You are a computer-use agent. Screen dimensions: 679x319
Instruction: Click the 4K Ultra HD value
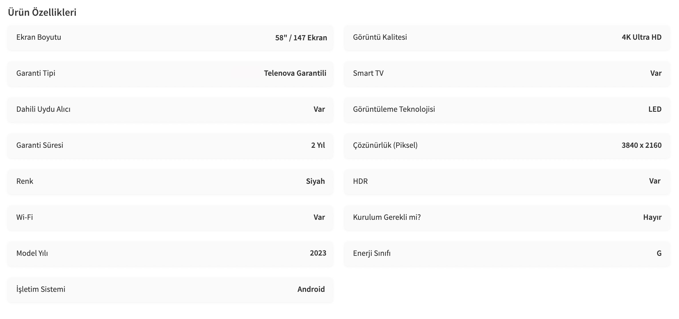click(x=642, y=37)
